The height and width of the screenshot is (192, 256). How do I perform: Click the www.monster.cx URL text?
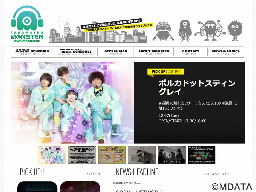click(x=27, y=41)
